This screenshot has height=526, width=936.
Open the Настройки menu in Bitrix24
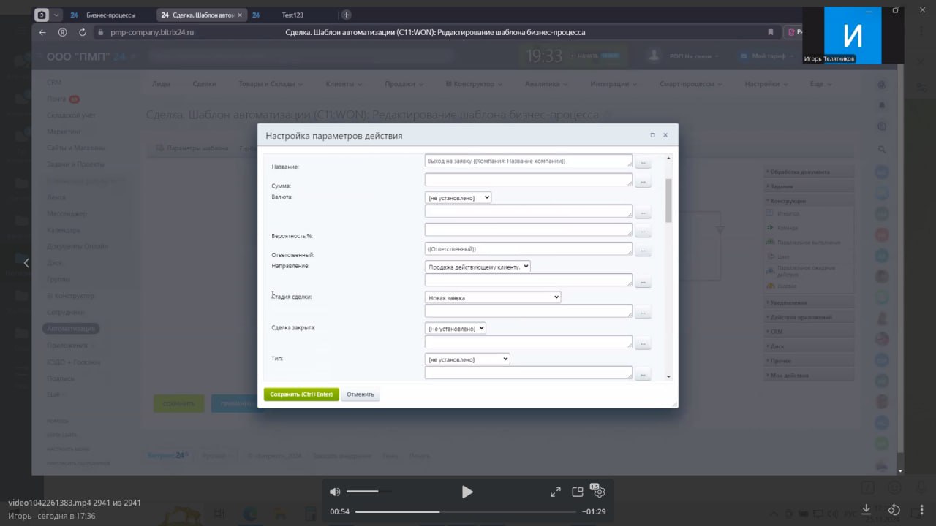pos(766,84)
